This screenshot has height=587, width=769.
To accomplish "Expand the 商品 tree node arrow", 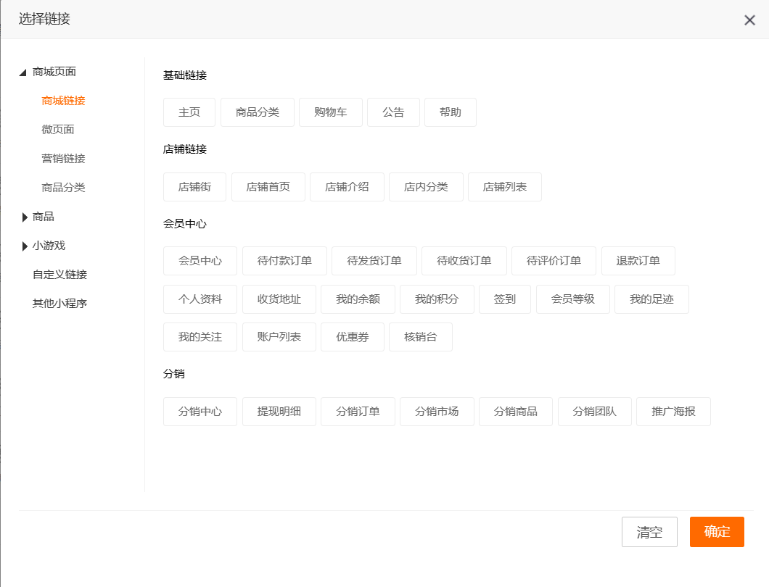I will 25,217.
